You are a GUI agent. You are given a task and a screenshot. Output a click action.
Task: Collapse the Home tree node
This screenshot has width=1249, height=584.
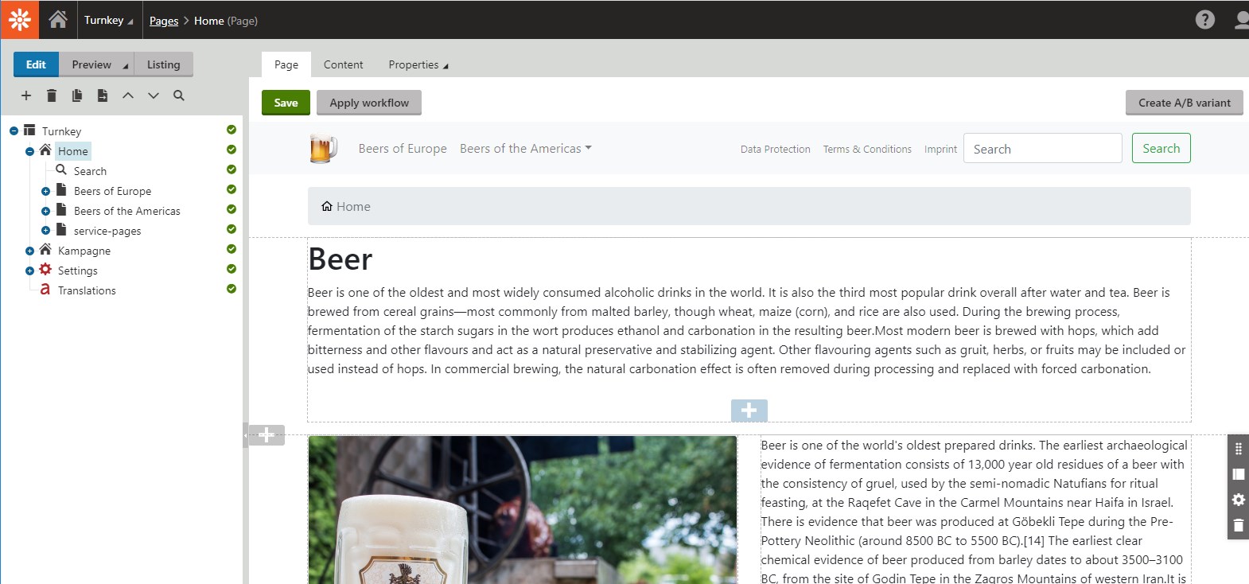pos(29,151)
